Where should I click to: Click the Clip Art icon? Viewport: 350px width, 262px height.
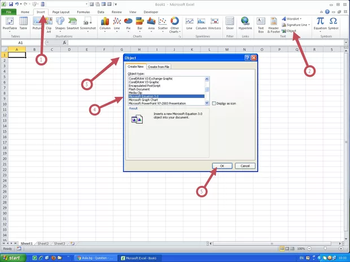(49, 23)
